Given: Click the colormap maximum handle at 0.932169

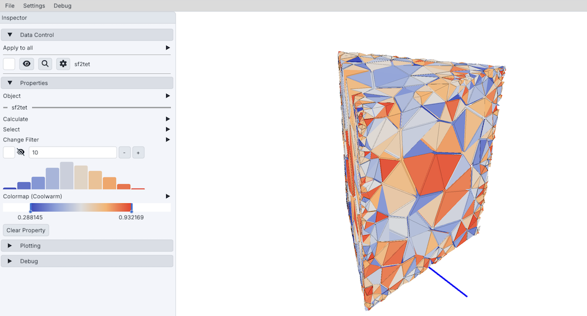Looking at the screenshot, I should tap(131, 211).
